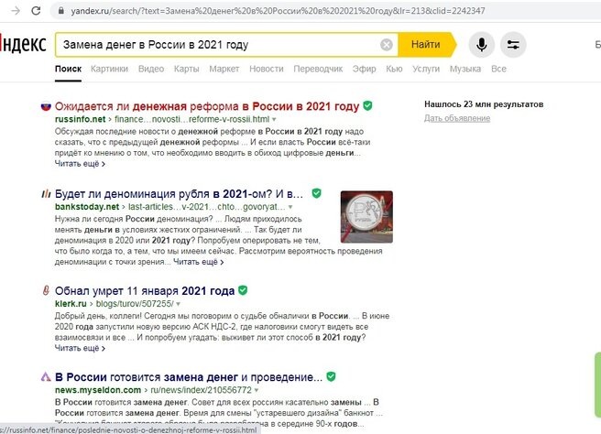
Task: Click the bankstoday.net domain link
Action: [87, 207]
